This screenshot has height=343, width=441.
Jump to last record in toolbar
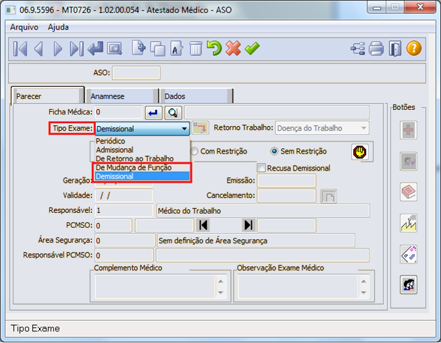pyautogui.click(x=76, y=49)
